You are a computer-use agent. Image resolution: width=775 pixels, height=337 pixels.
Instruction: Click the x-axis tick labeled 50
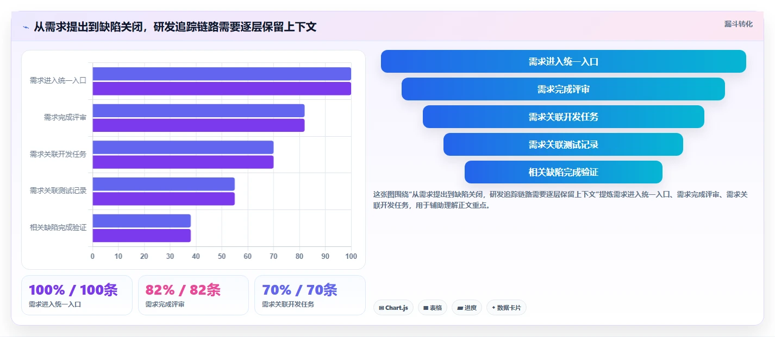click(222, 256)
